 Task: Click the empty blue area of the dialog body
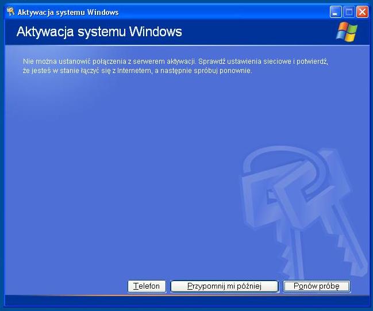[115, 172]
